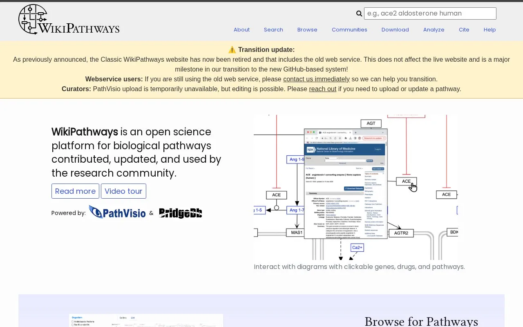Viewport: 523px width, 327px height.
Task: Select Analyze in the navigation bar
Action: (x=434, y=30)
